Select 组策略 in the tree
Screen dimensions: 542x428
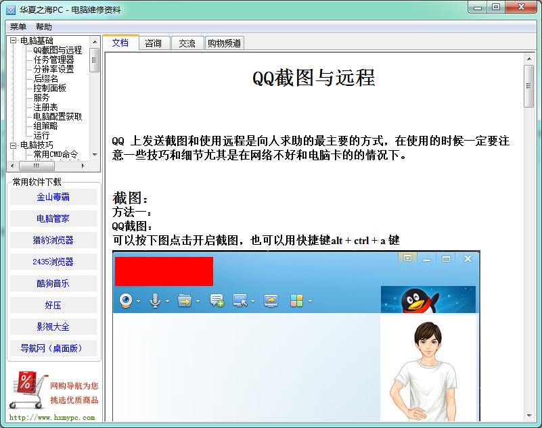tap(45, 126)
